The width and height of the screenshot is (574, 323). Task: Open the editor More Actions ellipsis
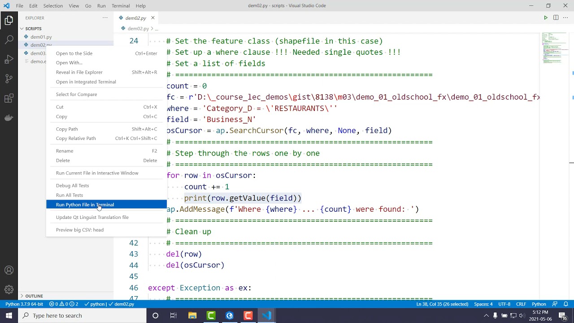[565, 18]
